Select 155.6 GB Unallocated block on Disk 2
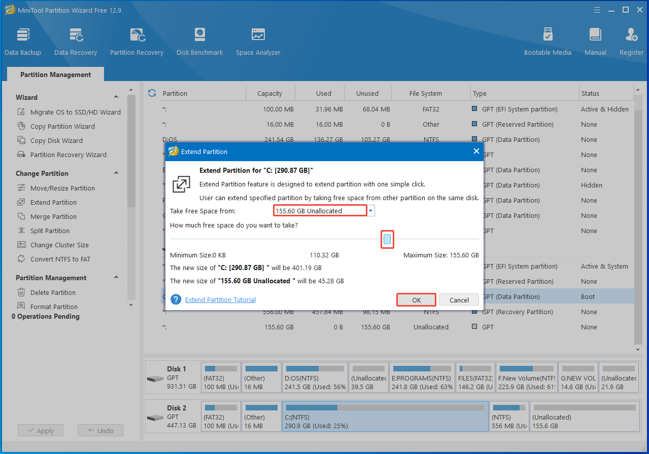The width and height of the screenshot is (649, 454). coord(584,416)
